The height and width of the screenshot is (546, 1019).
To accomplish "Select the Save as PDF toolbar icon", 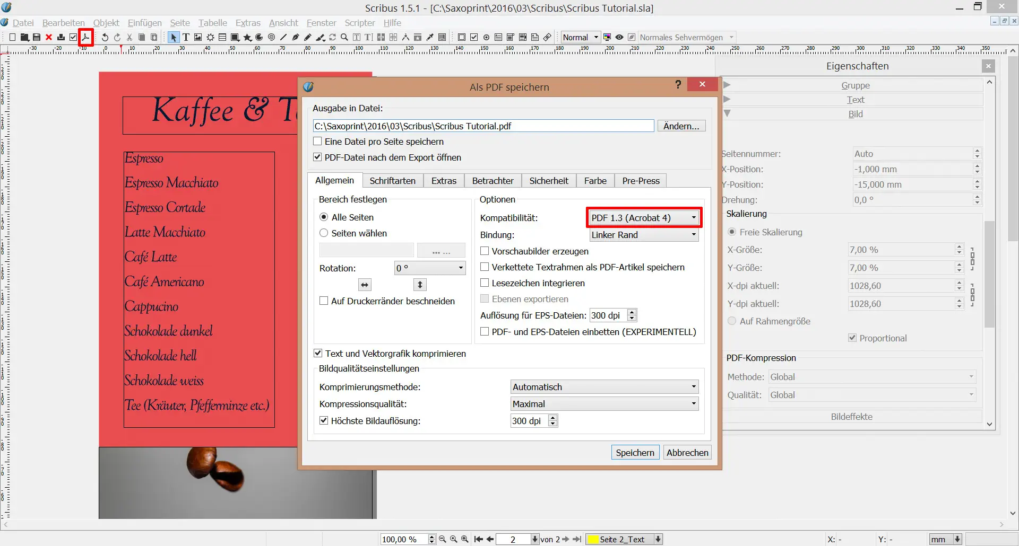I will pyautogui.click(x=86, y=37).
